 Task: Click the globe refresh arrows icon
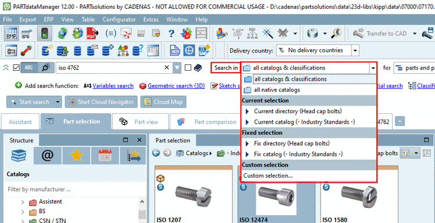point(63,34)
